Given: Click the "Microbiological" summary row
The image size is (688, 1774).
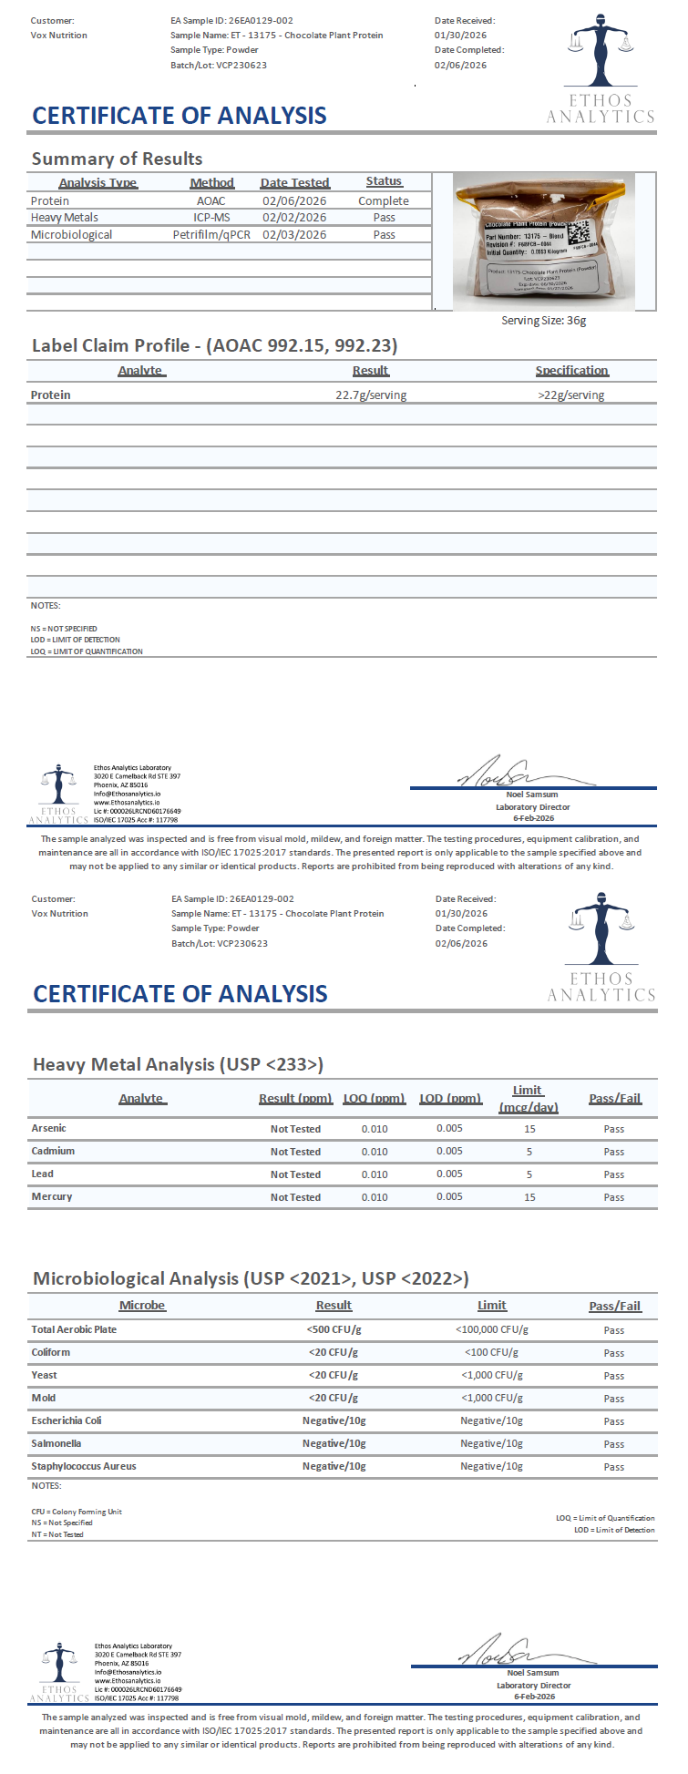Looking at the screenshot, I should pyautogui.click(x=230, y=234).
